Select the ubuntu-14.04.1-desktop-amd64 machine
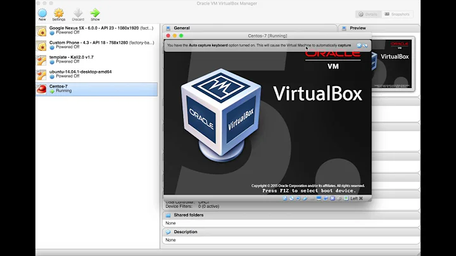This screenshot has height=256, width=456. 96,74
